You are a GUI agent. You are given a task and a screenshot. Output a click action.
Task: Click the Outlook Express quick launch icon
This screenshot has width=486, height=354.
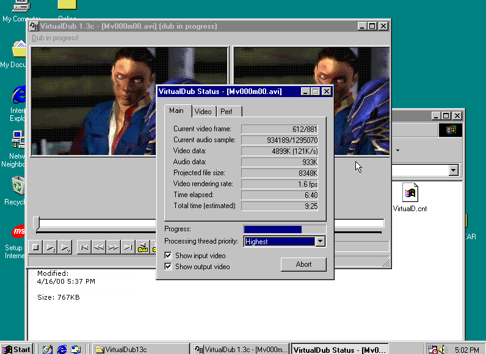[76, 349]
